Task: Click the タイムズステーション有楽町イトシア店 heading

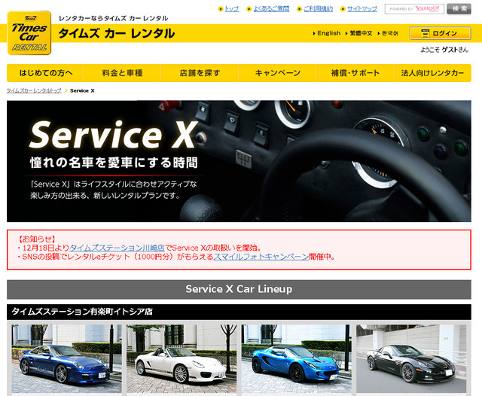Action: (239, 312)
